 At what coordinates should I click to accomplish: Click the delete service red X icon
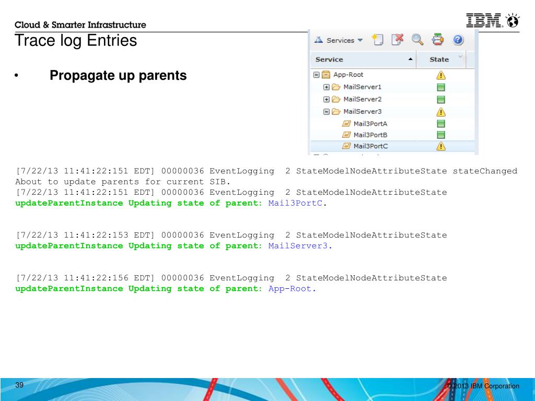(398, 40)
